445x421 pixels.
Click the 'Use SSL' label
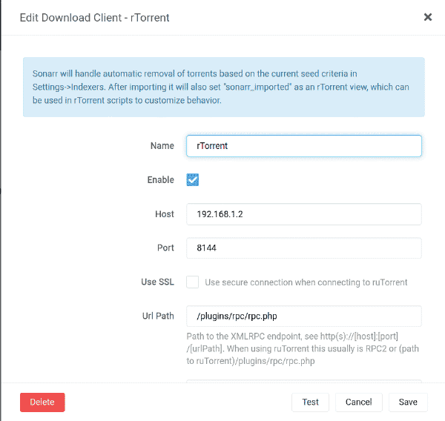coord(157,282)
